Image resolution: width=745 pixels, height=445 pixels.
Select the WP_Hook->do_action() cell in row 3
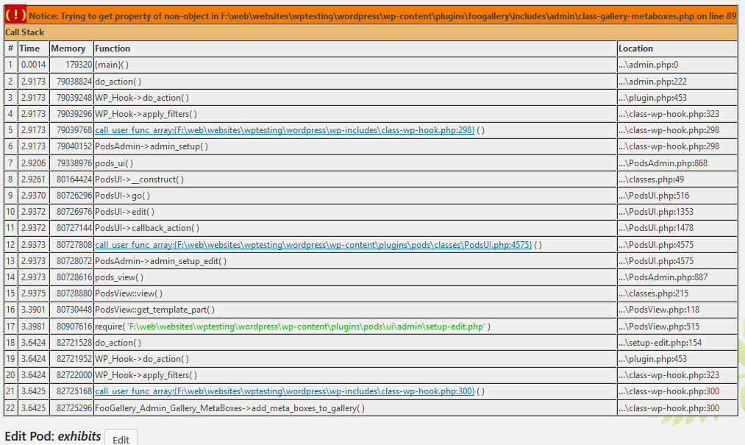click(x=355, y=98)
